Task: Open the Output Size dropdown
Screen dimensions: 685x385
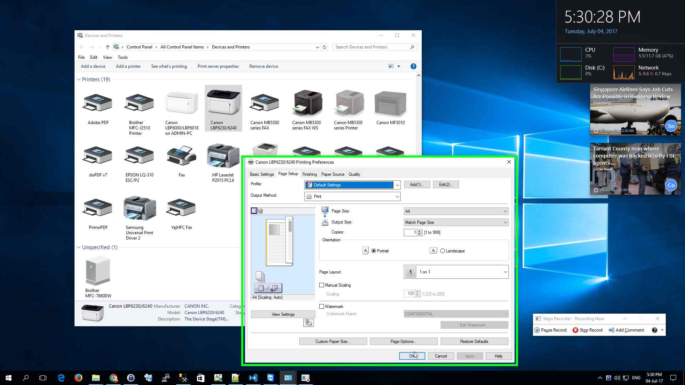Action: click(456, 222)
